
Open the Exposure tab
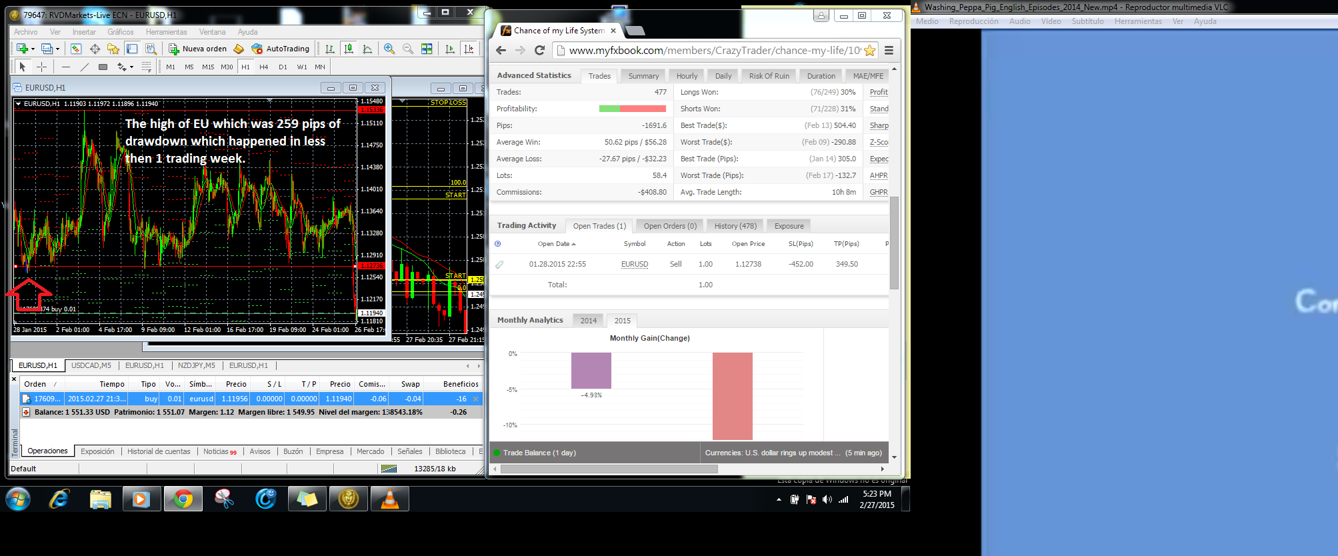coord(789,226)
